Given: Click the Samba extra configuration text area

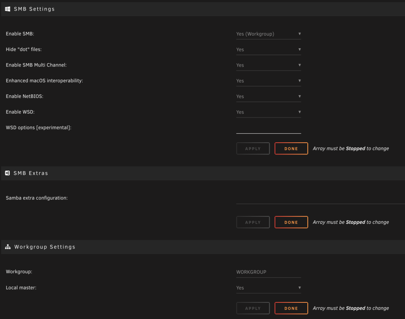Looking at the screenshot, I should (x=320, y=198).
